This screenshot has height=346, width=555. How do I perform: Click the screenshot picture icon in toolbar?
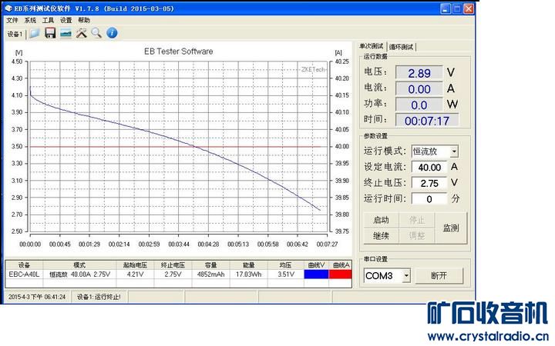[66, 33]
